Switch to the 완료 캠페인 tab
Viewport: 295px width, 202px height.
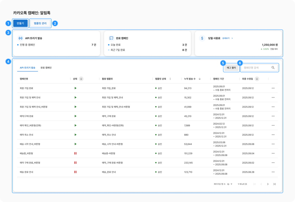pos(46,68)
